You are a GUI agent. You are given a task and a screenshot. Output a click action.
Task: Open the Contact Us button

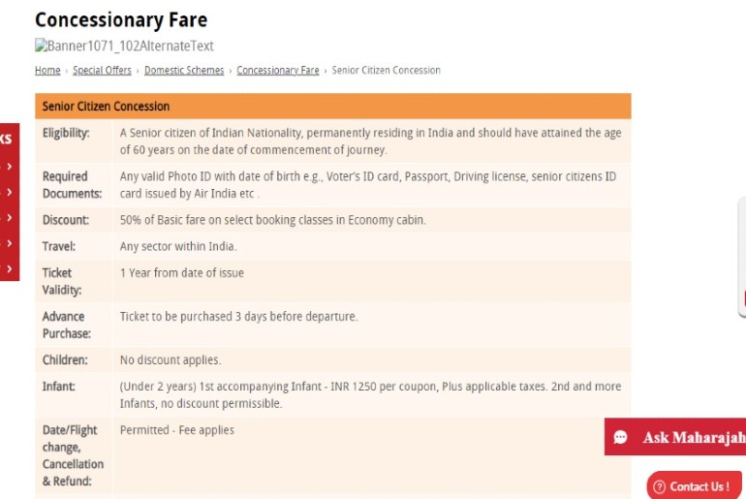click(694, 486)
